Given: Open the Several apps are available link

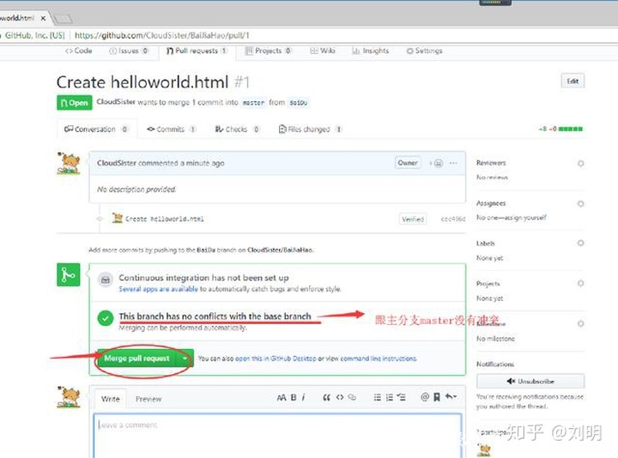Looking at the screenshot, I should point(158,289).
